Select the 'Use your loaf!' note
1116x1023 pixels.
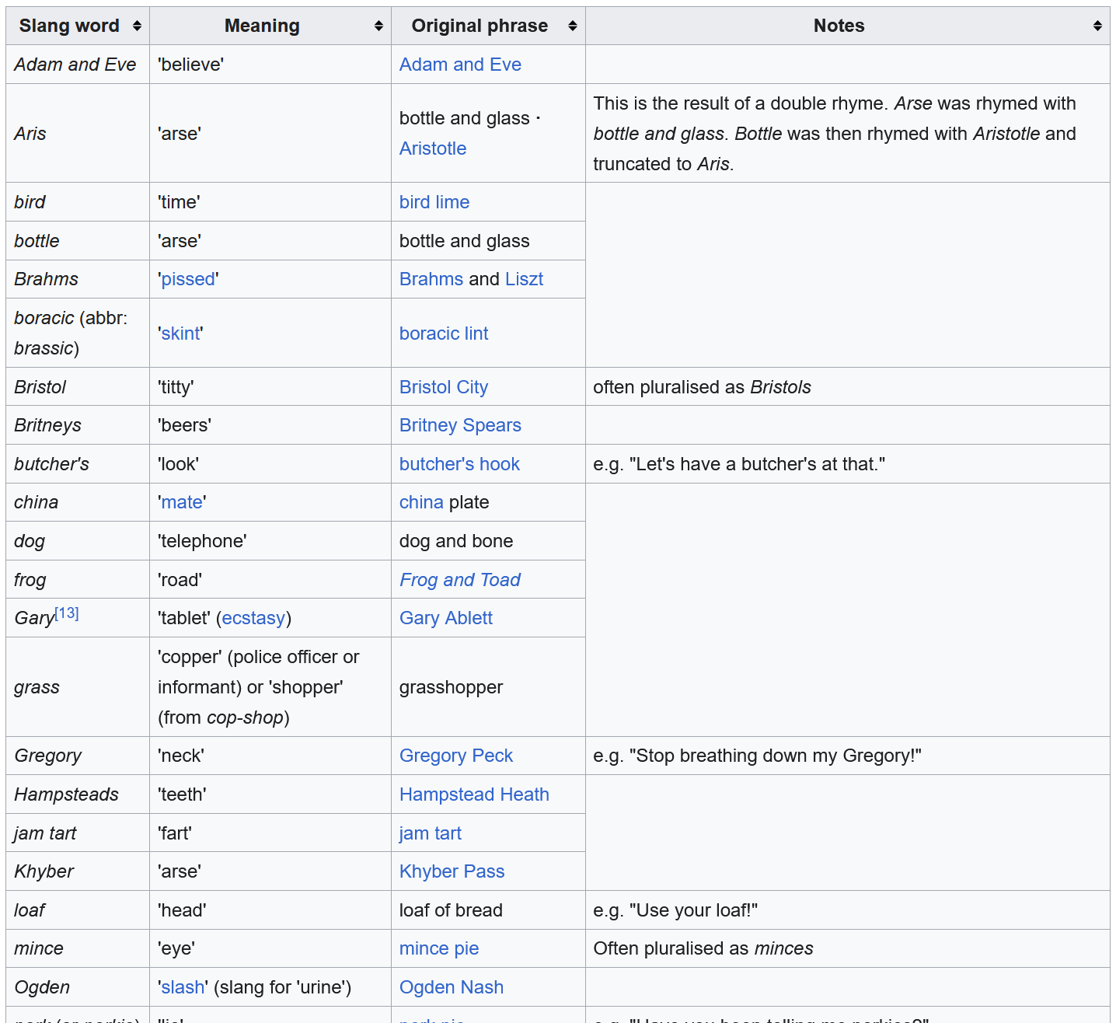(675, 910)
